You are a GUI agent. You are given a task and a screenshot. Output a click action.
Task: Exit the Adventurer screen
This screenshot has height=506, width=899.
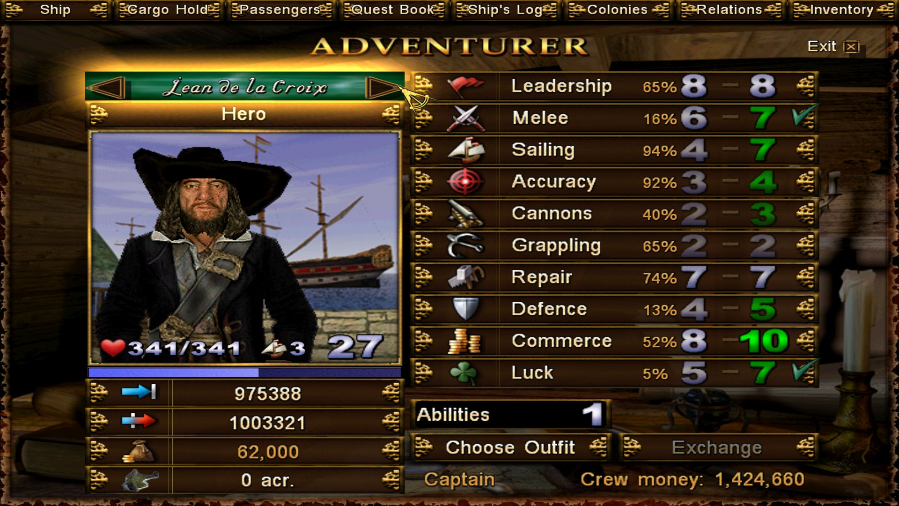[833, 46]
